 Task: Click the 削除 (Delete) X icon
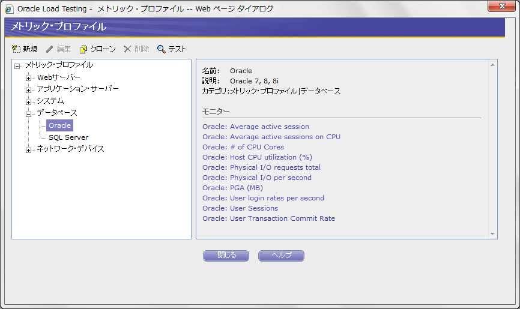(127, 49)
